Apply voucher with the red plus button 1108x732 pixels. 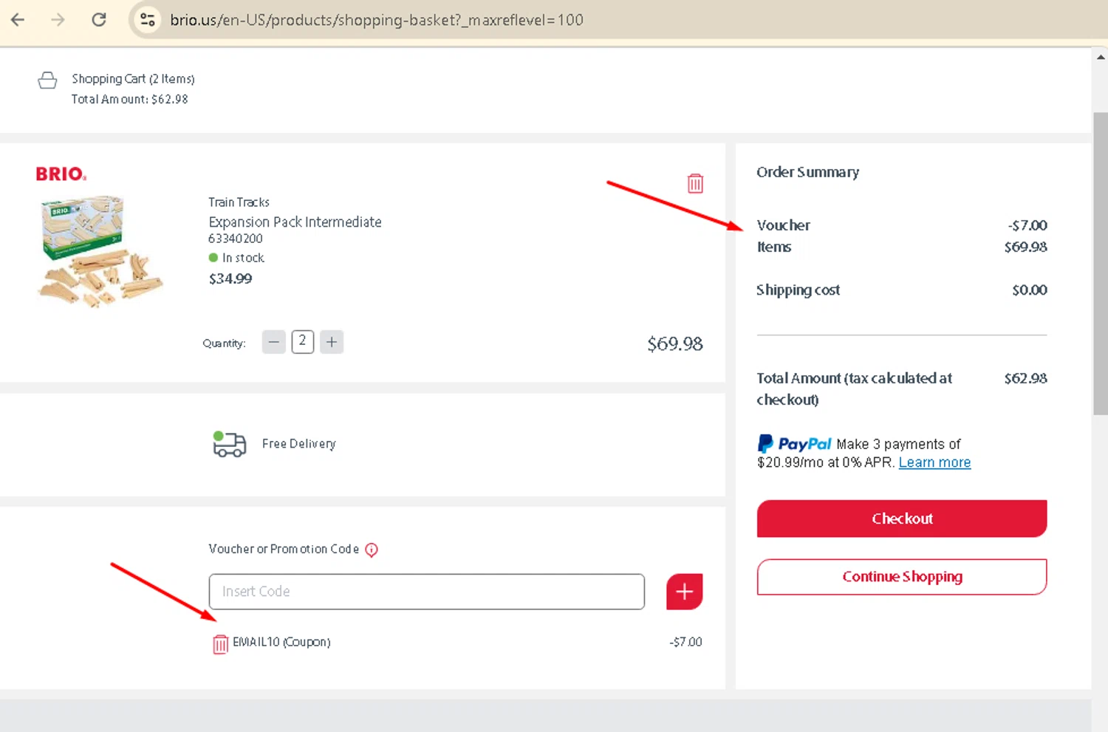(685, 592)
